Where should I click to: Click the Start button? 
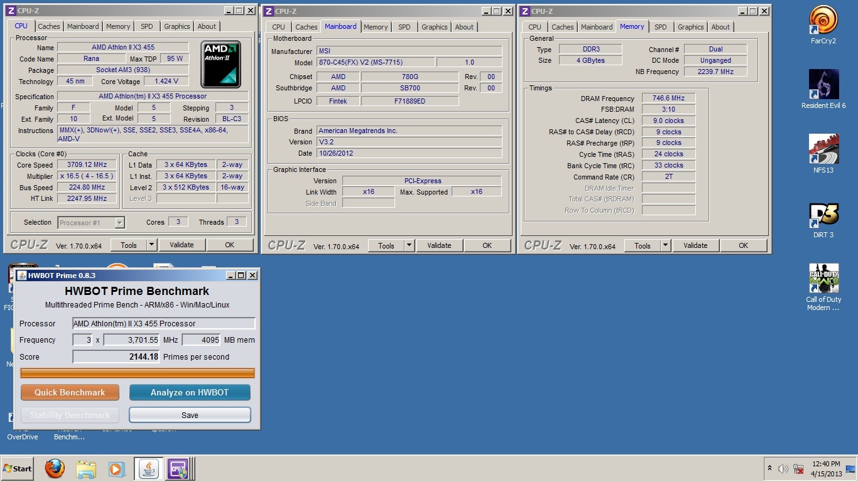coord(18,469)
